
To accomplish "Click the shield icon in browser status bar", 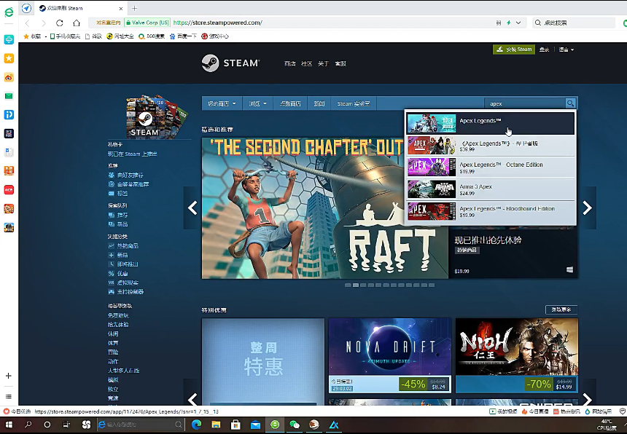I will point(622,411).
